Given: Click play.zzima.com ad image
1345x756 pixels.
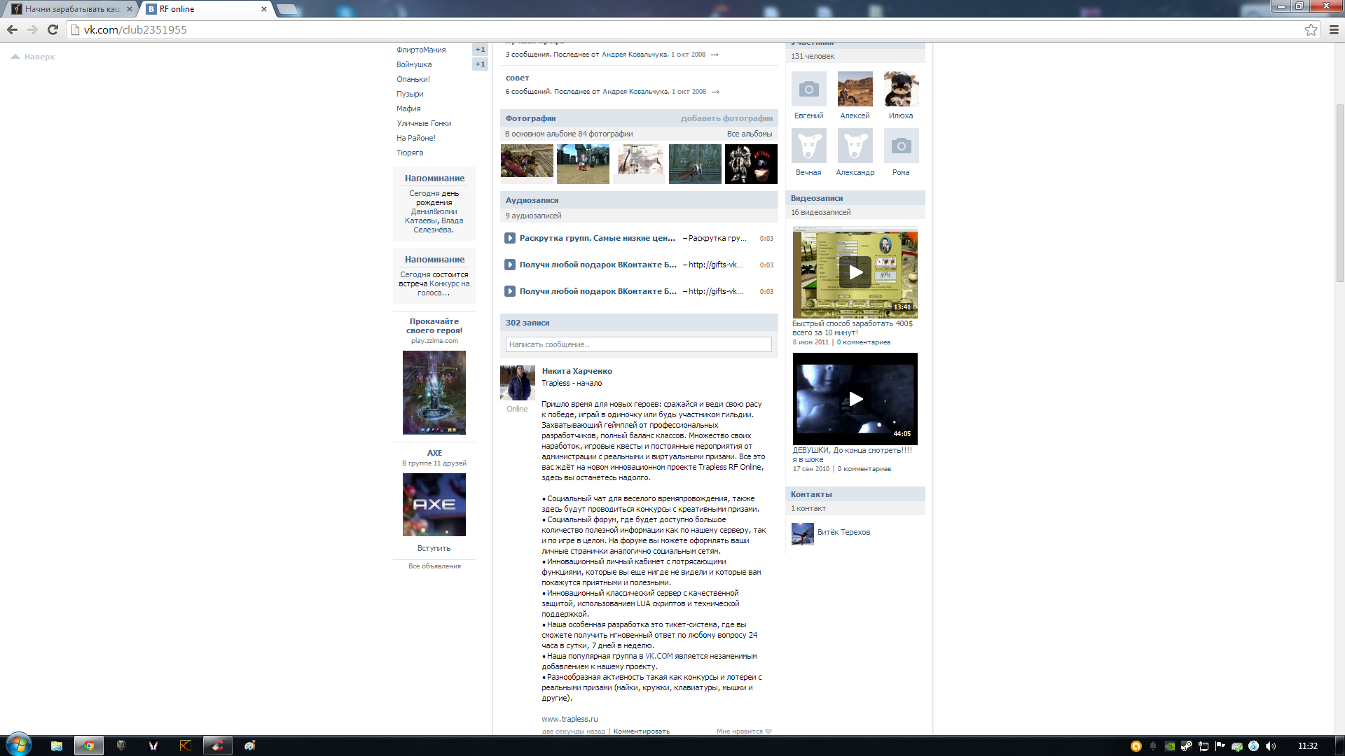Looking at the screenshot, I should click(x=434, y=393).
